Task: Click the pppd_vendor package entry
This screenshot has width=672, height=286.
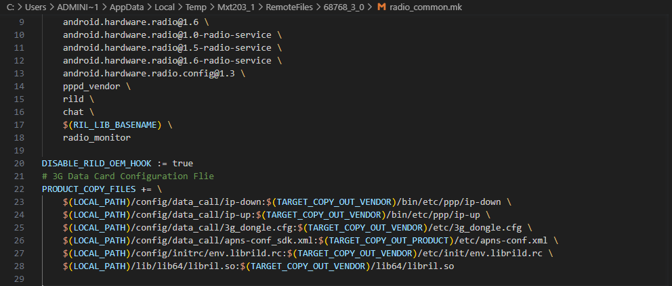Action: pos(91,87)
